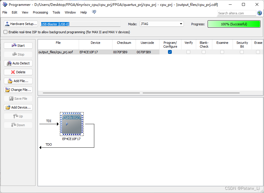Screen dimensions: 264x193
Task: Select the output_files/cpu_prj.sof file cell
Action: [58, 52]
